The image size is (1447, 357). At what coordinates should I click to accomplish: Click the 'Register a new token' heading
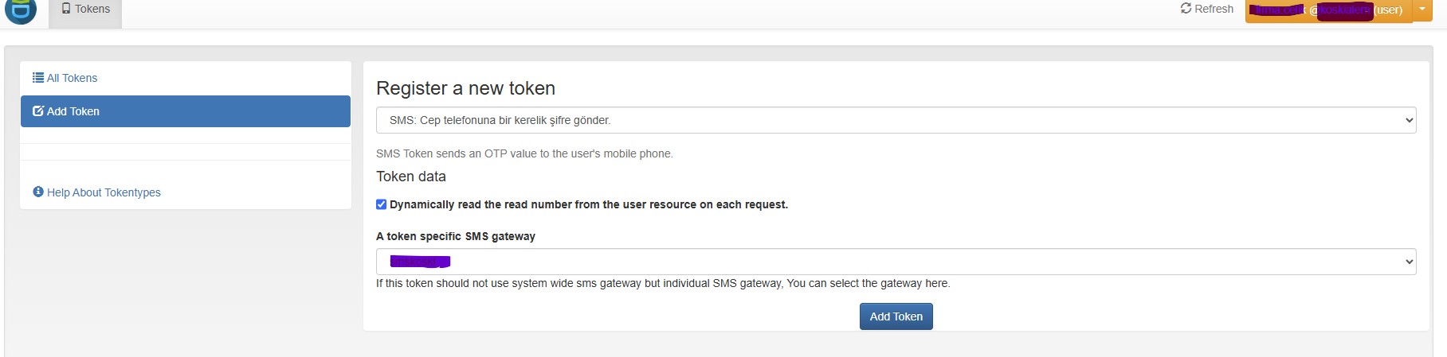[465, 88]
